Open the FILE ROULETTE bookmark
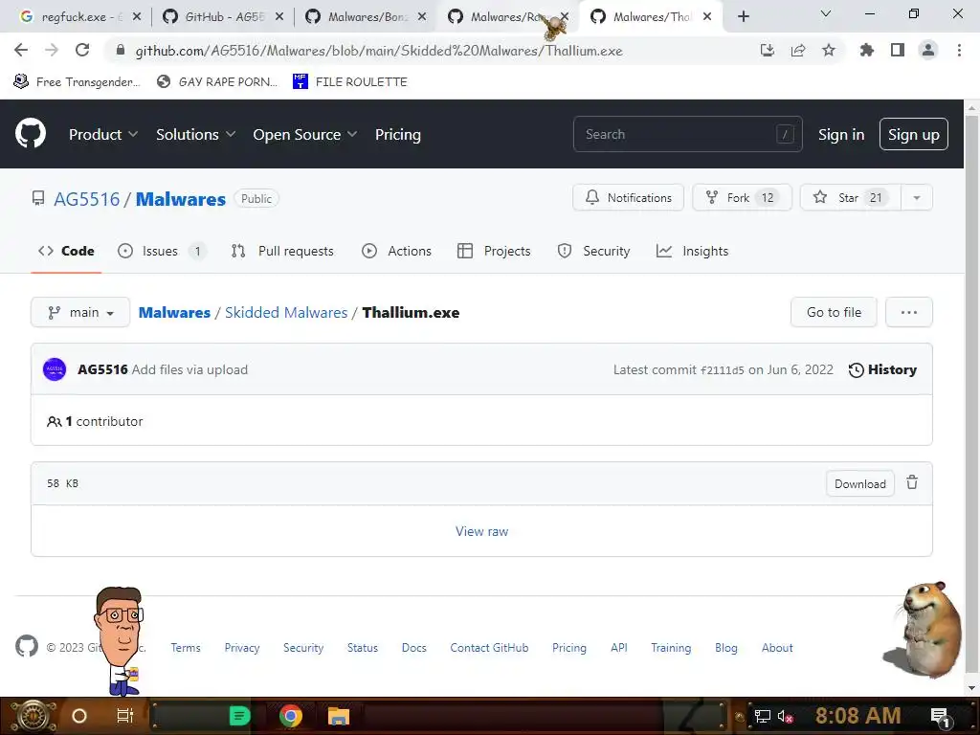This screenshot has width=980, height=735. pyautogui.click(x=350, y=82)
